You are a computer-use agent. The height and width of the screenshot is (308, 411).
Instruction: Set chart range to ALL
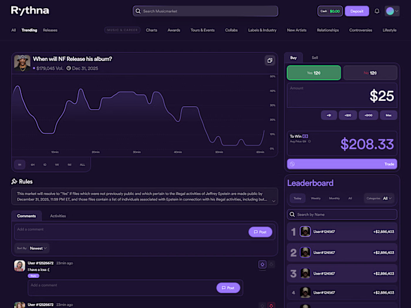tap(82, 165)
